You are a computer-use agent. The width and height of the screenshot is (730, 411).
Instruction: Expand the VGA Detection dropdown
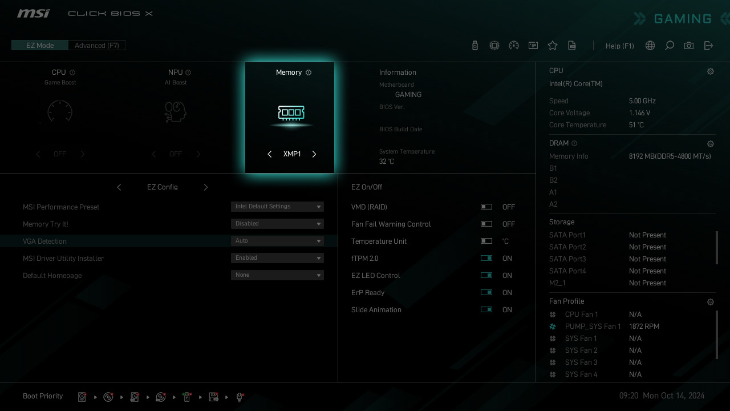coord(277,241)
